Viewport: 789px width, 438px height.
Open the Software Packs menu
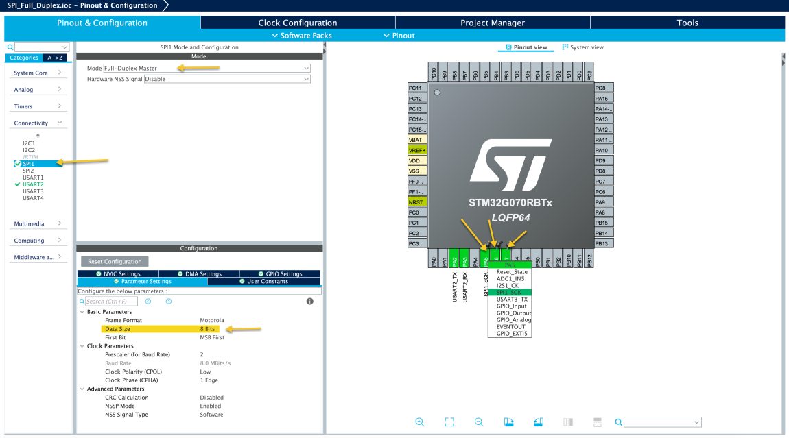pyautogui.click(x=301, y=36)
